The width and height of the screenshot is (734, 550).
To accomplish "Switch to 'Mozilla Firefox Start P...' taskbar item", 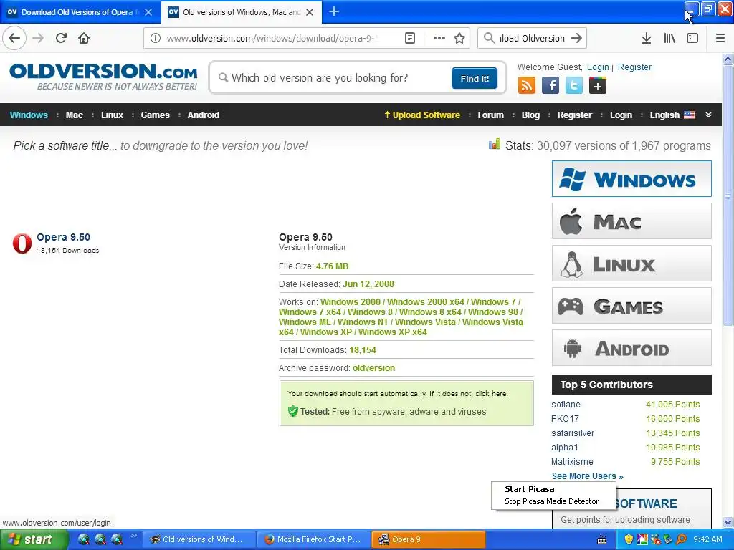I will [x=313, y=539].
